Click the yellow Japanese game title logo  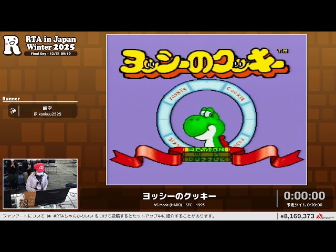tap(204, 63)
